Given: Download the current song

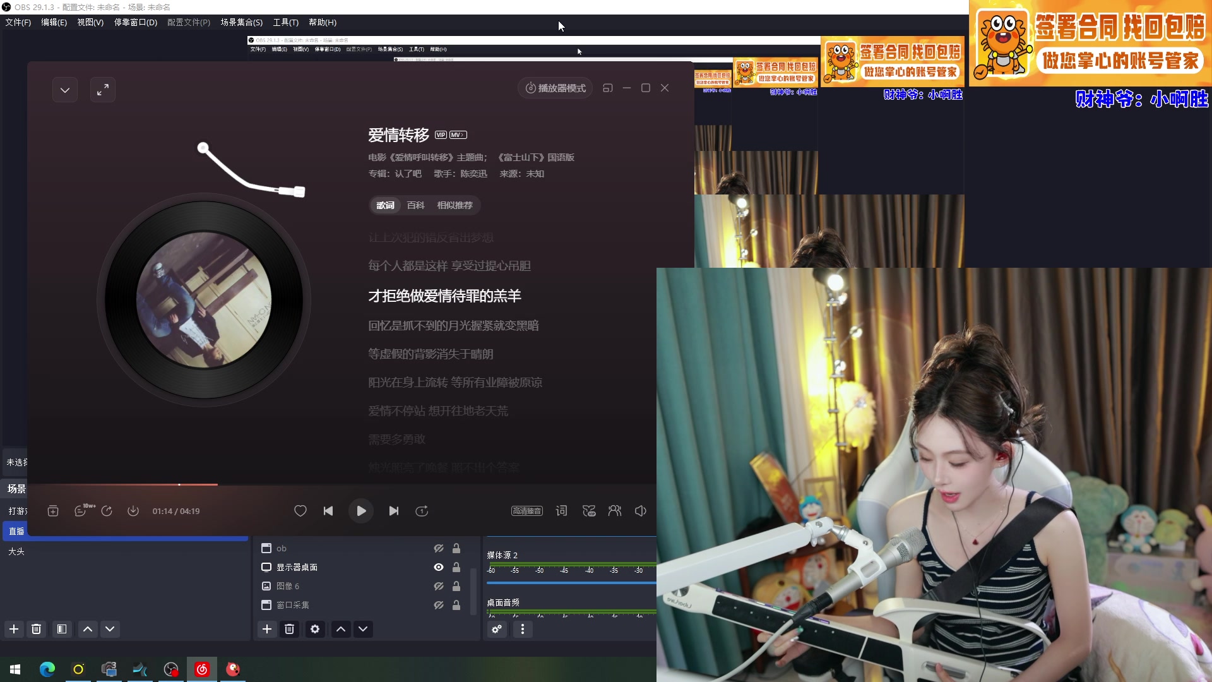Looking at the screenshot, I should [133, 511].
